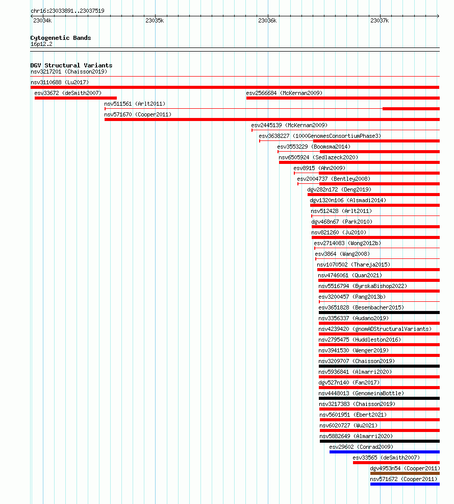
Task: Click the 23037k ruler position
Action: [380, 20]
